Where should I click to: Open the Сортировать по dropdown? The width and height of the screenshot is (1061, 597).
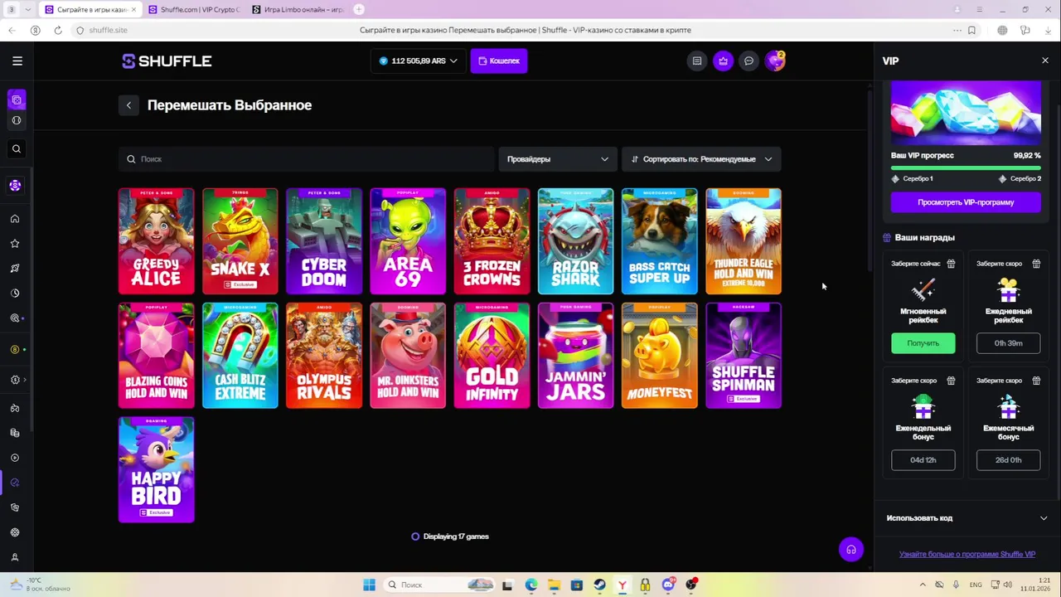(701, 159)
